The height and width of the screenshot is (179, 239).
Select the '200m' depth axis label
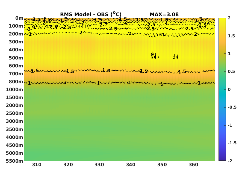[x=16, y=34]
